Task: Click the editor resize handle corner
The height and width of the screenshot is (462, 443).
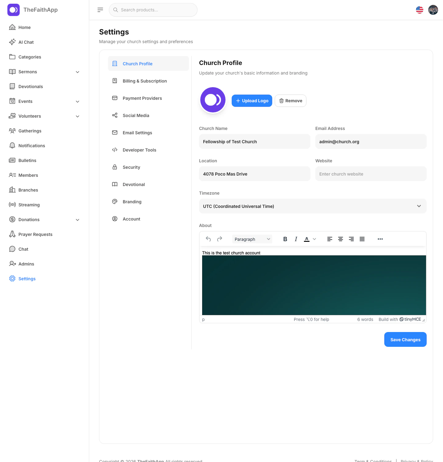Action: click(x=424, y=320)
